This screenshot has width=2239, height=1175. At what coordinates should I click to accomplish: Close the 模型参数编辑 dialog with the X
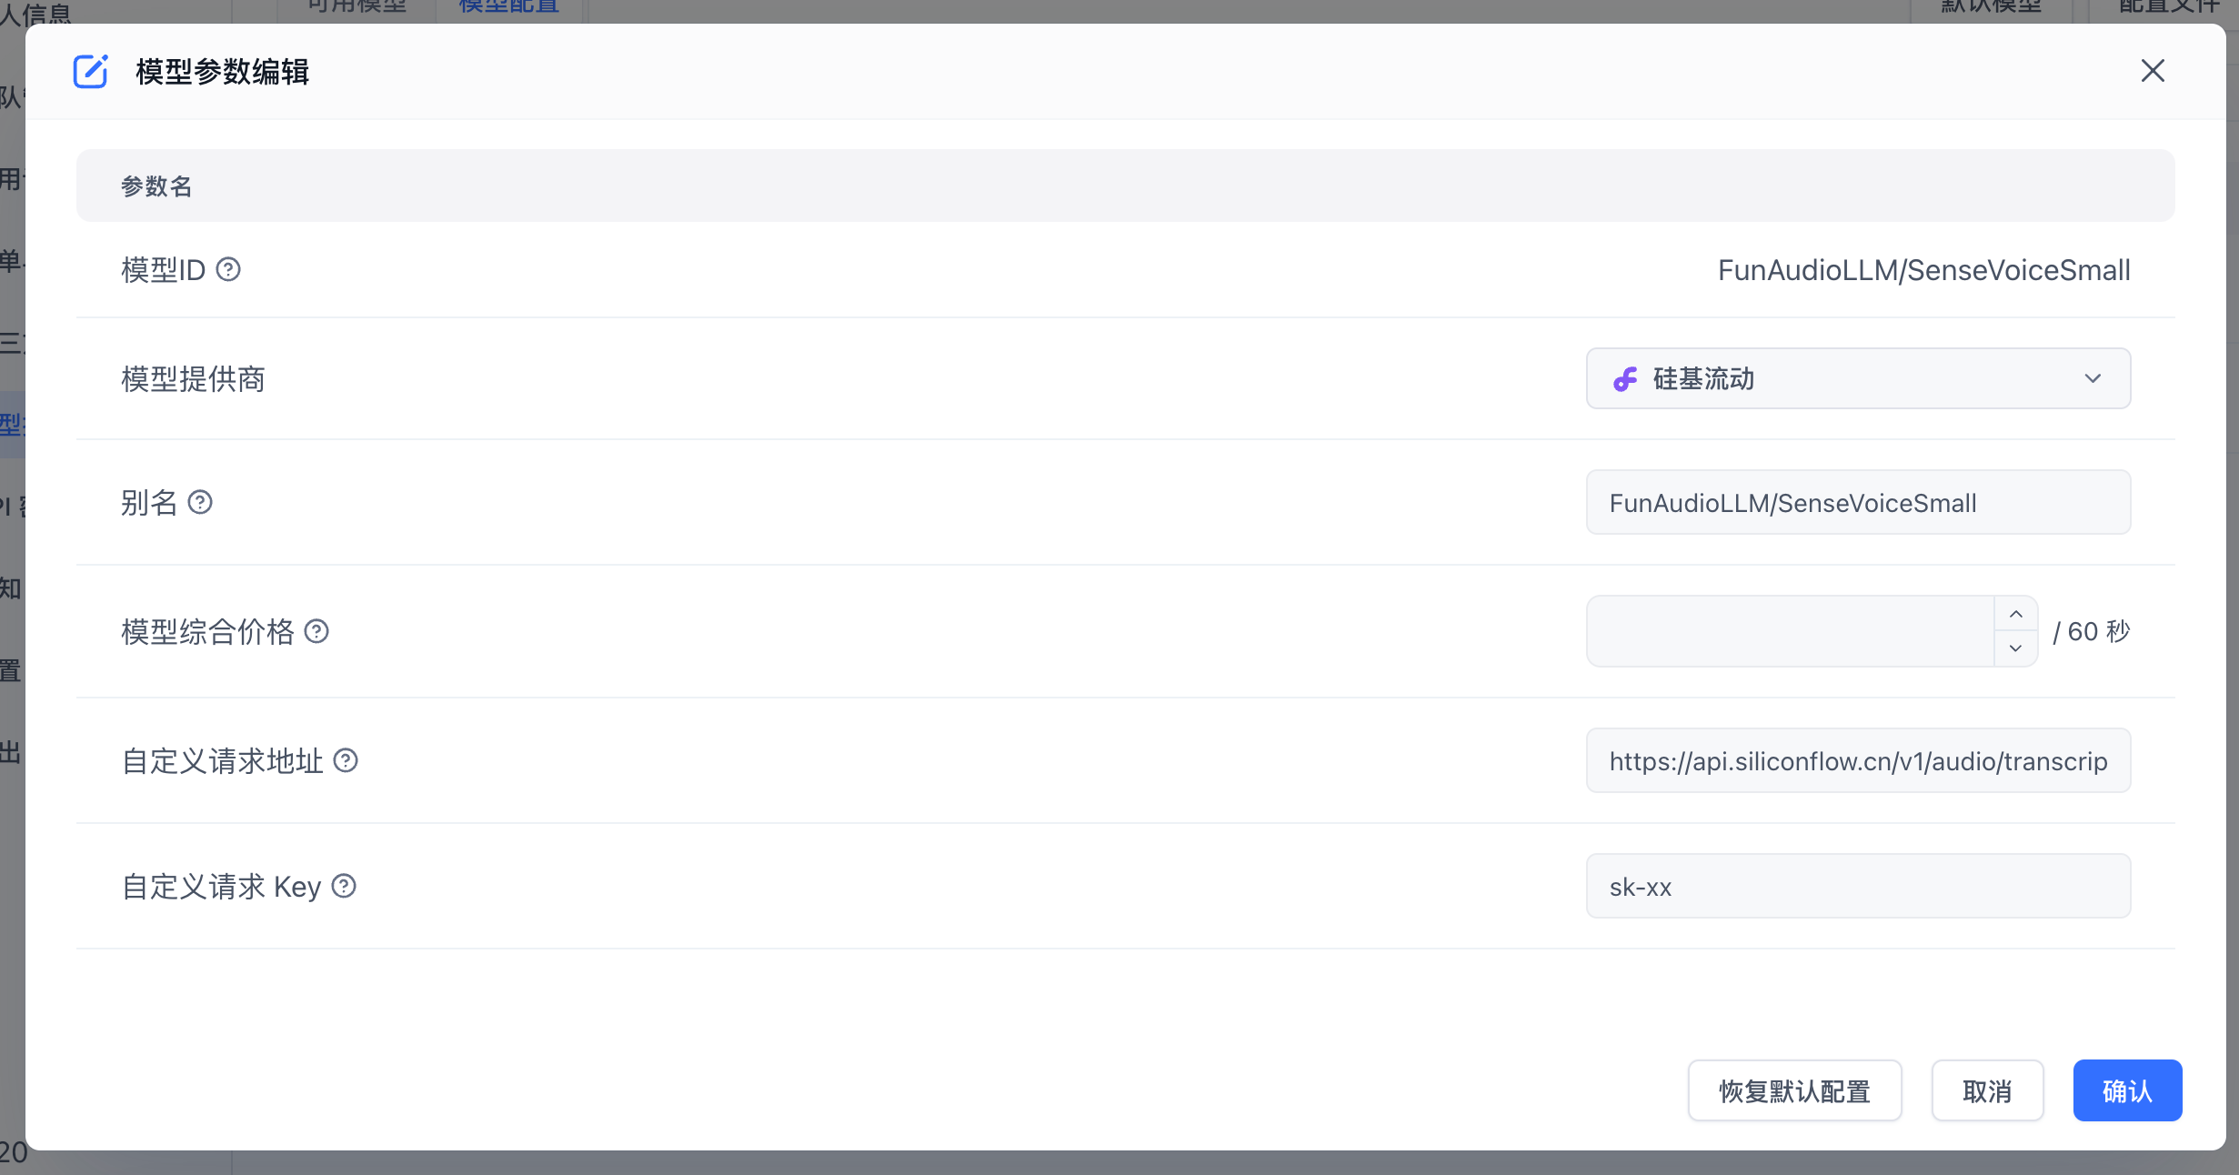tap(2152, 71)
